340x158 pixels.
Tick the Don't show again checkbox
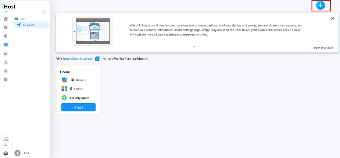click(311, 48)
